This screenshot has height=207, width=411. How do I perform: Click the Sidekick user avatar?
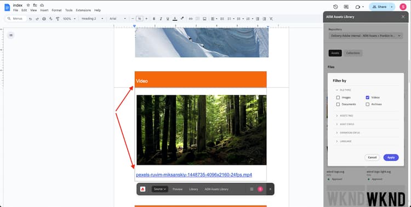click(x=260, y=189)
